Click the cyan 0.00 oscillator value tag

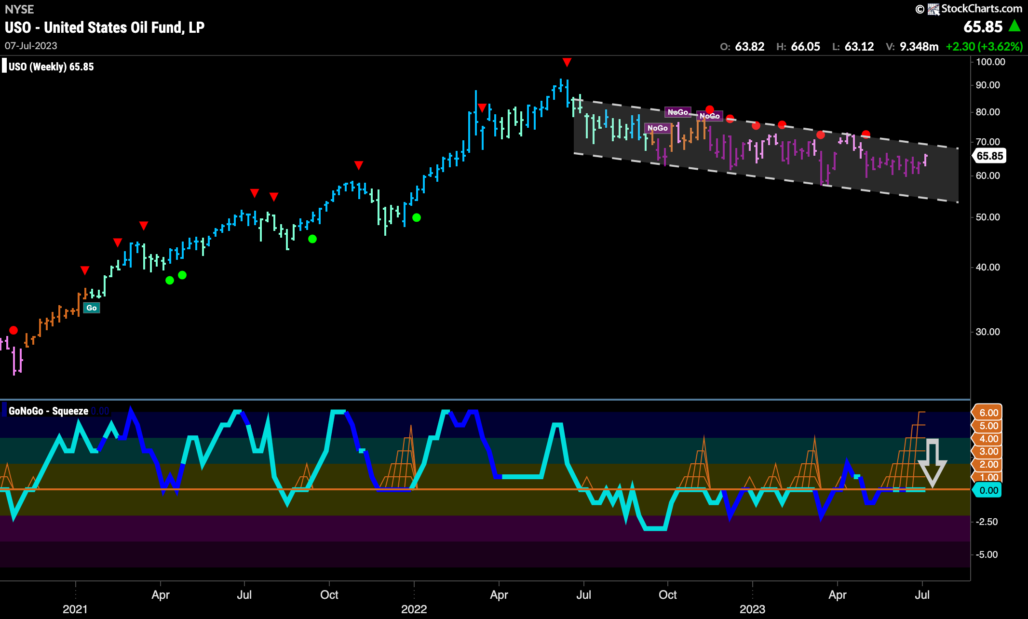[987, 490]
